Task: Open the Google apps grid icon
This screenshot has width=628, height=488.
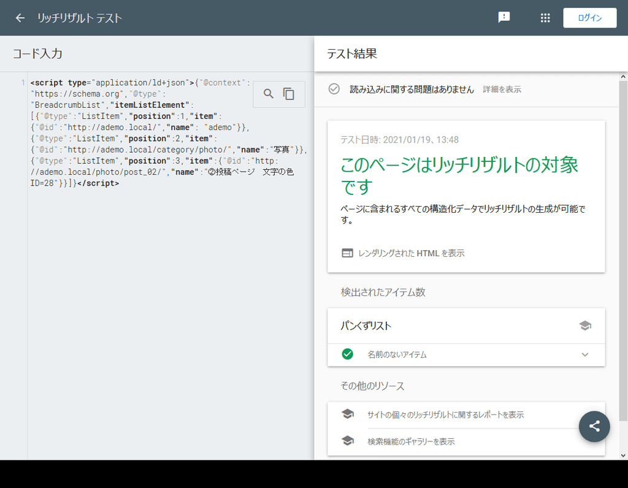Action: pos(545,18)
